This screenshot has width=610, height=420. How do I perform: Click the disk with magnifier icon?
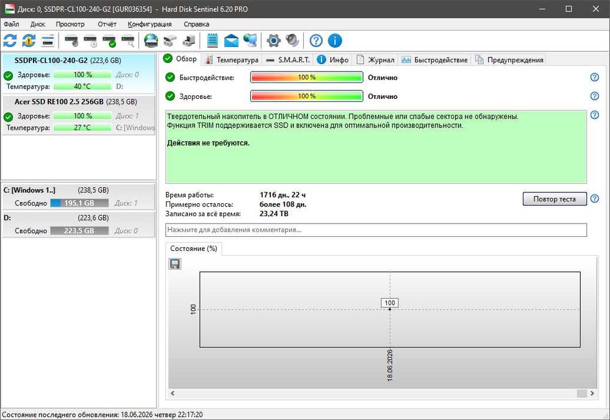click(x=128, y=40)
